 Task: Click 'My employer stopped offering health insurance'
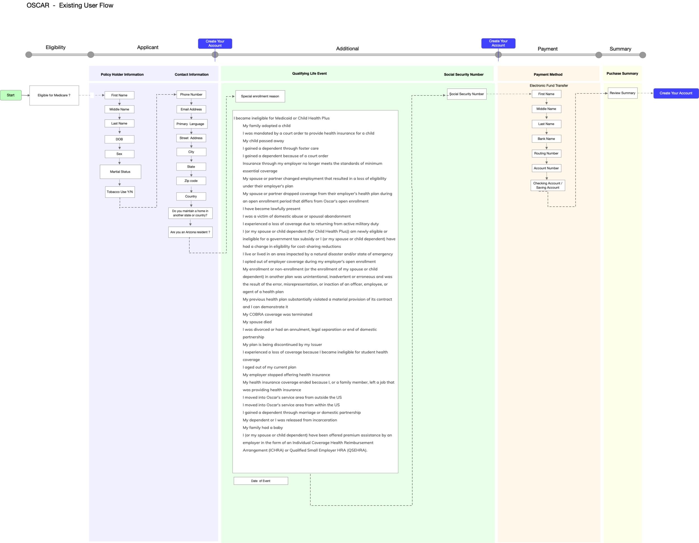[x=286, y=375]
